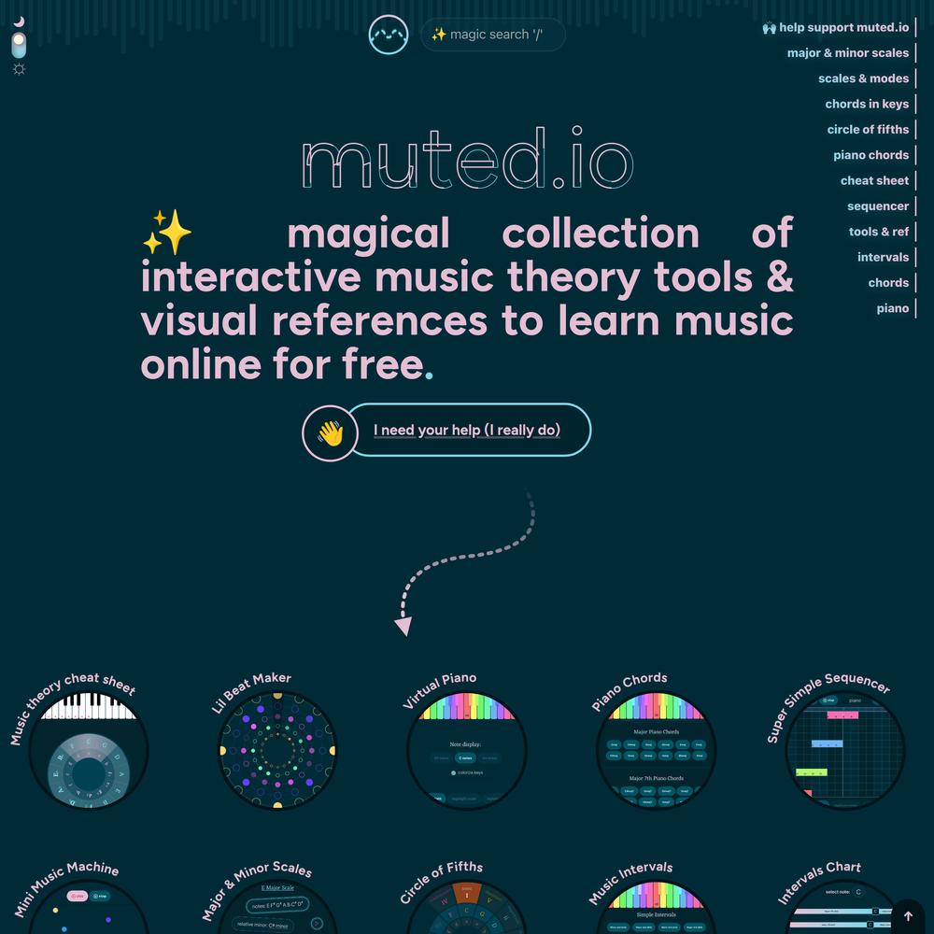
Task: Open Virtual Piano tool thumbnail
Action: tap(467, 750)
